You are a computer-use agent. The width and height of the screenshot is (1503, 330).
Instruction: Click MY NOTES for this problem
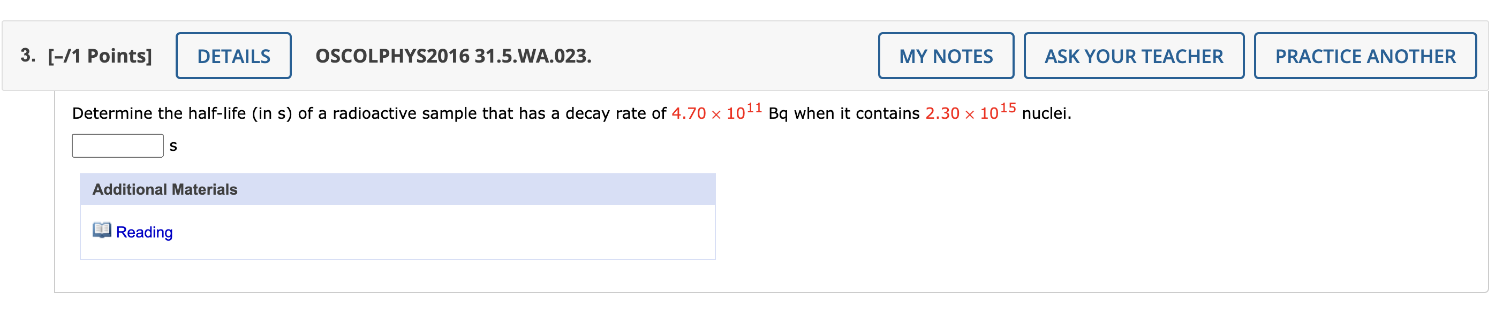coord(946,56)
